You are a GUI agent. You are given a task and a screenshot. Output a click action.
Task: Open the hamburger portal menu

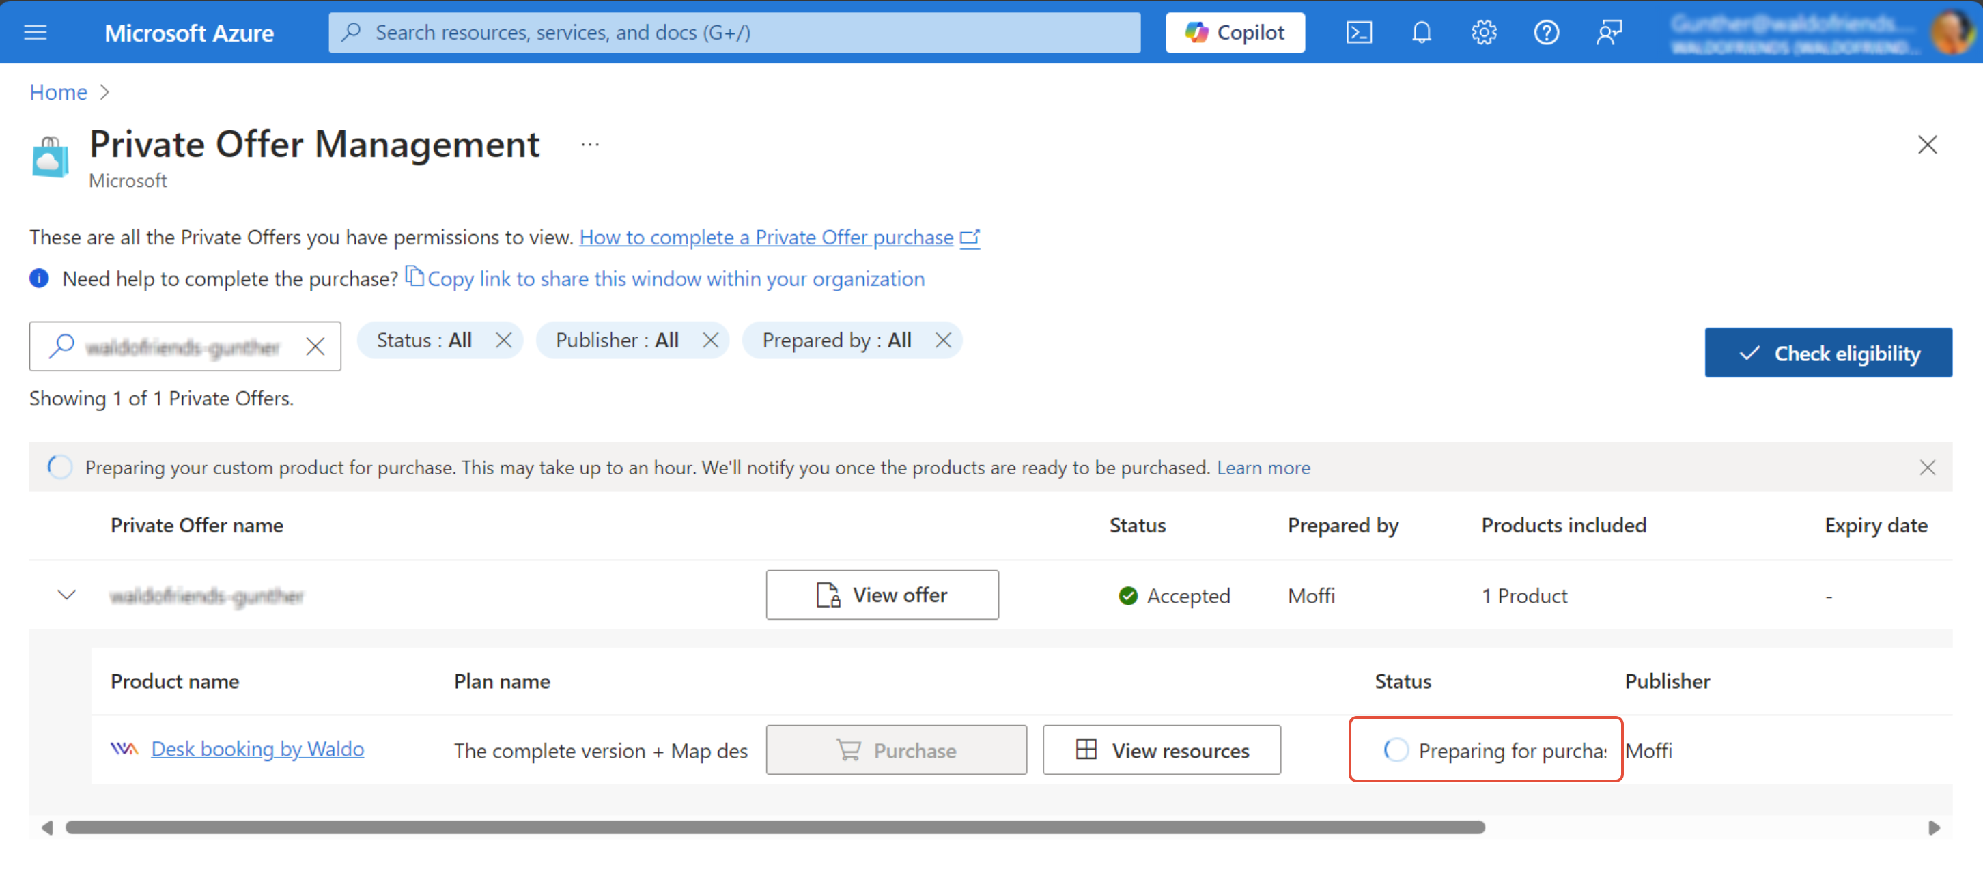pyautogui.click(x=36, y=32)
